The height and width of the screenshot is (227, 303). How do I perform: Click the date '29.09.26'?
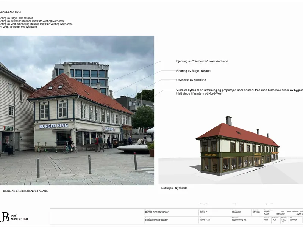pos(293,220)
